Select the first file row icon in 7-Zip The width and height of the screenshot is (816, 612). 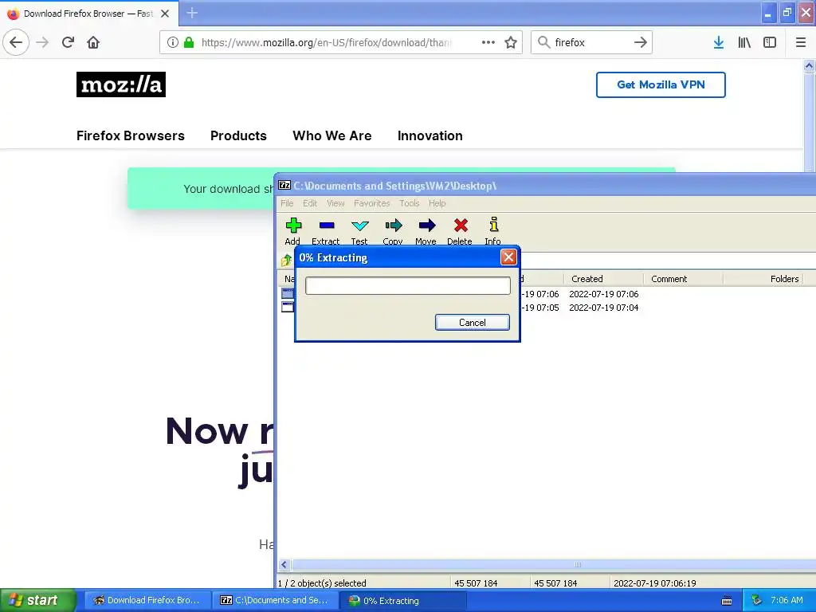pos(288,293)
